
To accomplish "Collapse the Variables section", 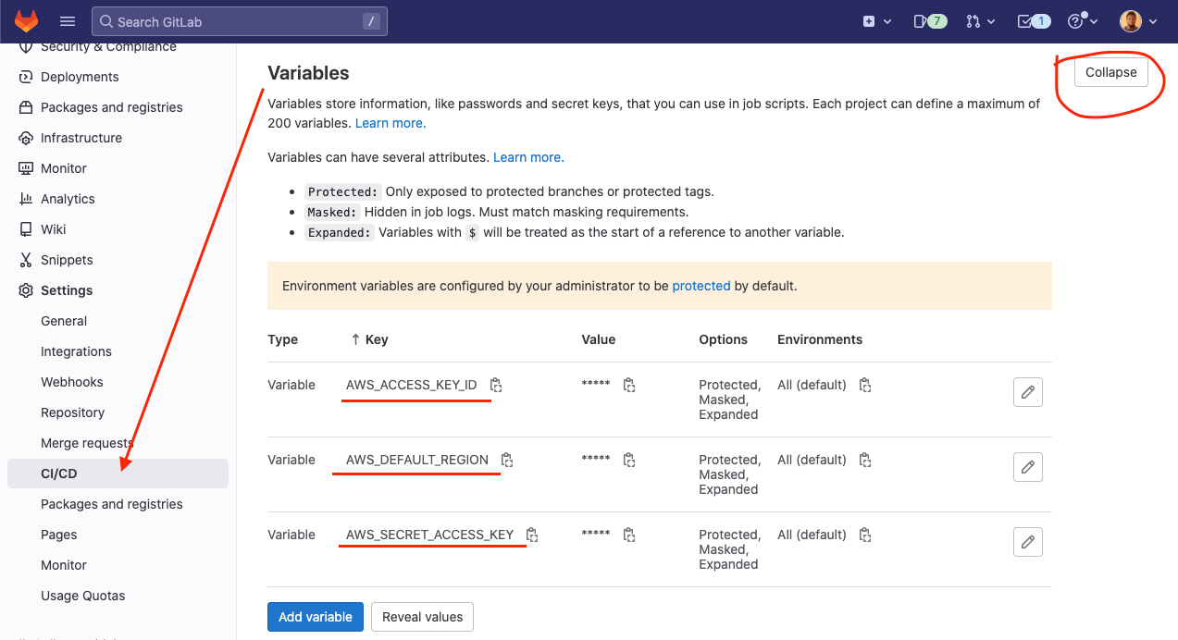I will [x=1110, y=72].
